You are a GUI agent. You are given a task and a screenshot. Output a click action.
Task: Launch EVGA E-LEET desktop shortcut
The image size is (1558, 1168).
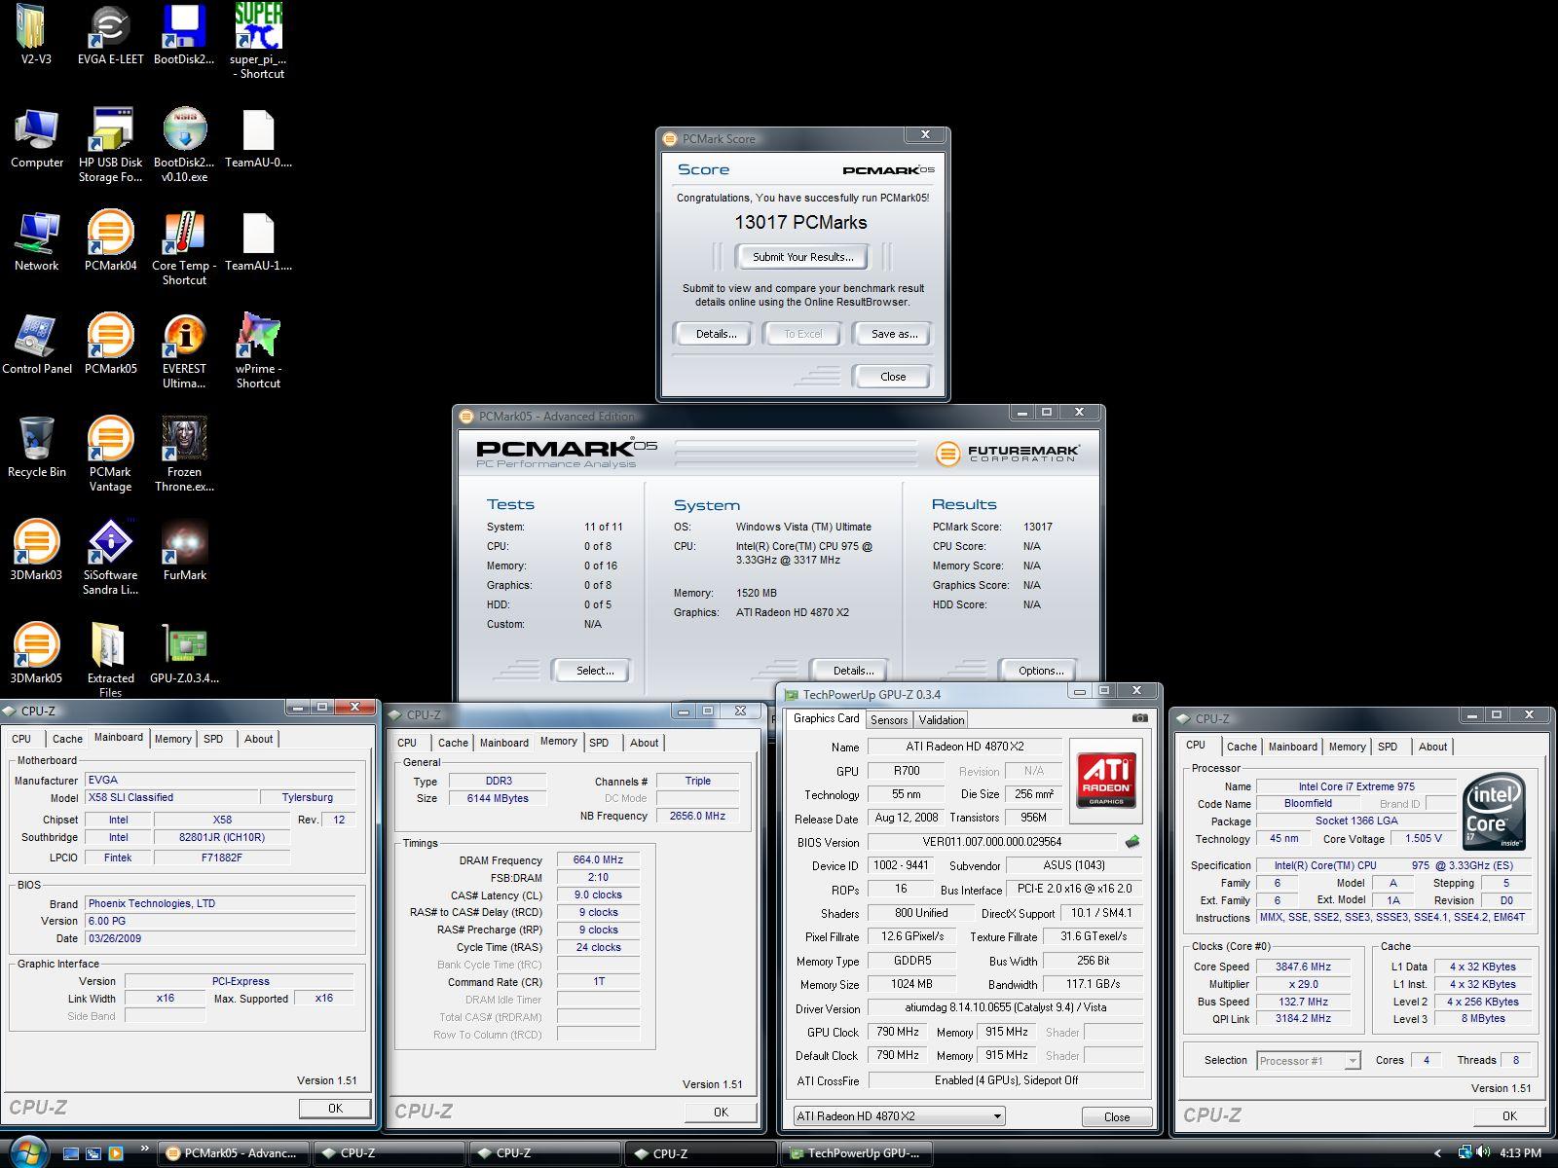(111, 27)
